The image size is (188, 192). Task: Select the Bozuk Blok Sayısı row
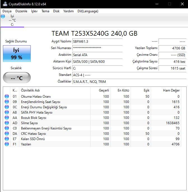tap(92, 117)
